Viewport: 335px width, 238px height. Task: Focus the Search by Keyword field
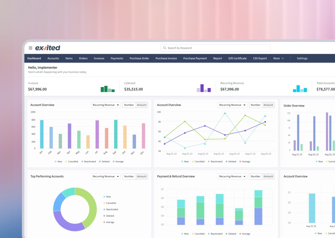[x=215, y=48]
